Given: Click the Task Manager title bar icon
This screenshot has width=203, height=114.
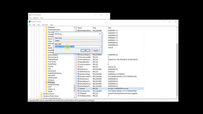Looking at the screenshot, I should pyautogui.click(x=30, y=15).
